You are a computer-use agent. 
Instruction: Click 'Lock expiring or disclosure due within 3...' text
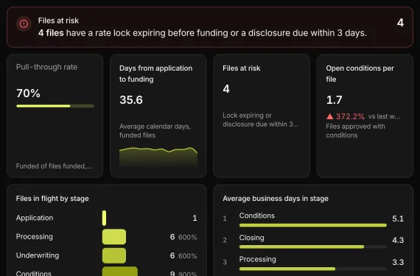pyautogui.click(x=260, y=120)
